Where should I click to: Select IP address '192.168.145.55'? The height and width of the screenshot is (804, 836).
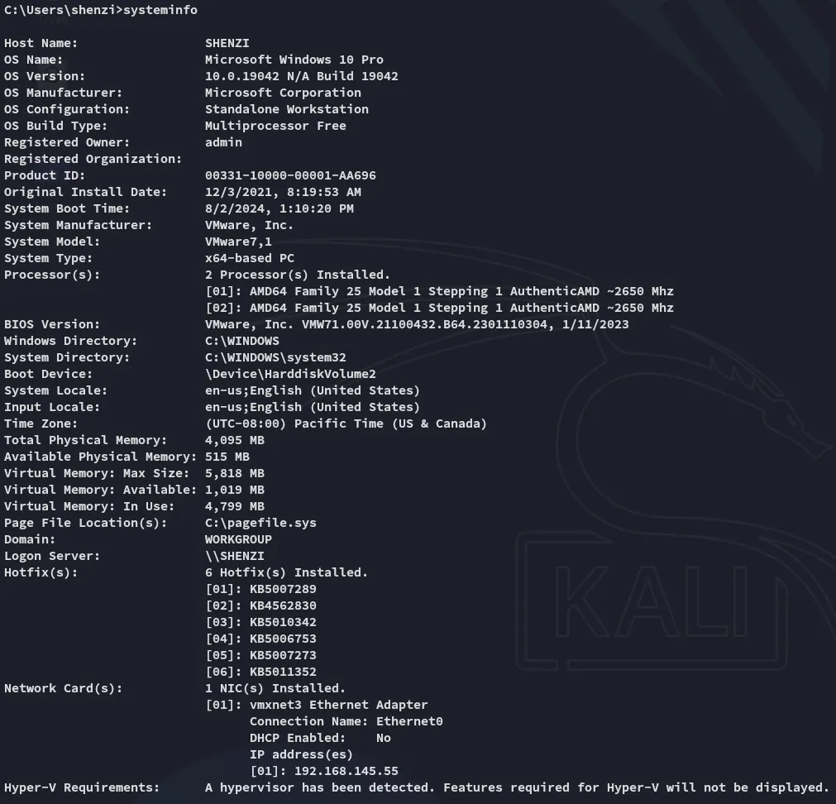click(x=346, y=770)
